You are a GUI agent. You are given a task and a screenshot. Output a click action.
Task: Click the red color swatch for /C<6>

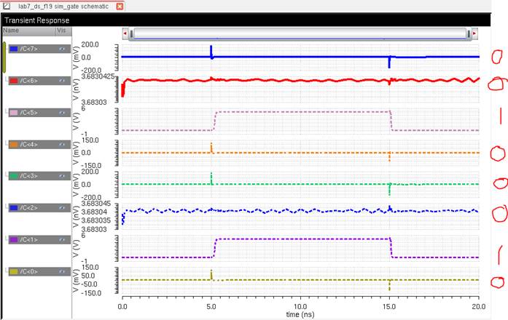pos(13,81)
